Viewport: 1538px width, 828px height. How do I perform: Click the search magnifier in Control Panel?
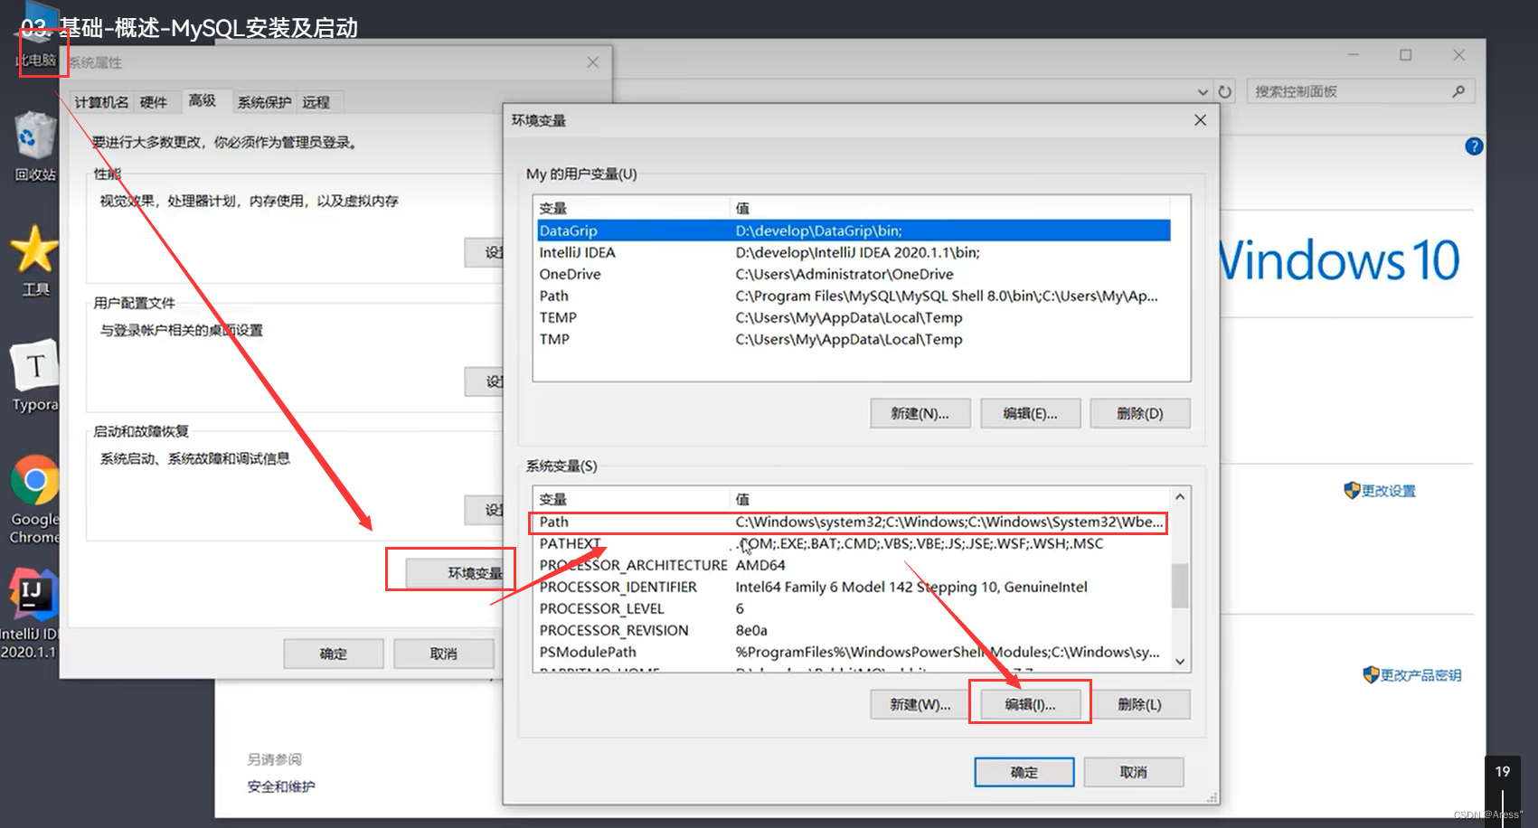click(x=1458, y=91)
